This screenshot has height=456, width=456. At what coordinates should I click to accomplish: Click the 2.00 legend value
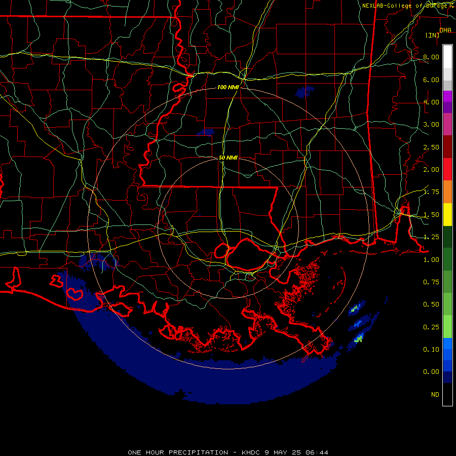pos(431,170)
